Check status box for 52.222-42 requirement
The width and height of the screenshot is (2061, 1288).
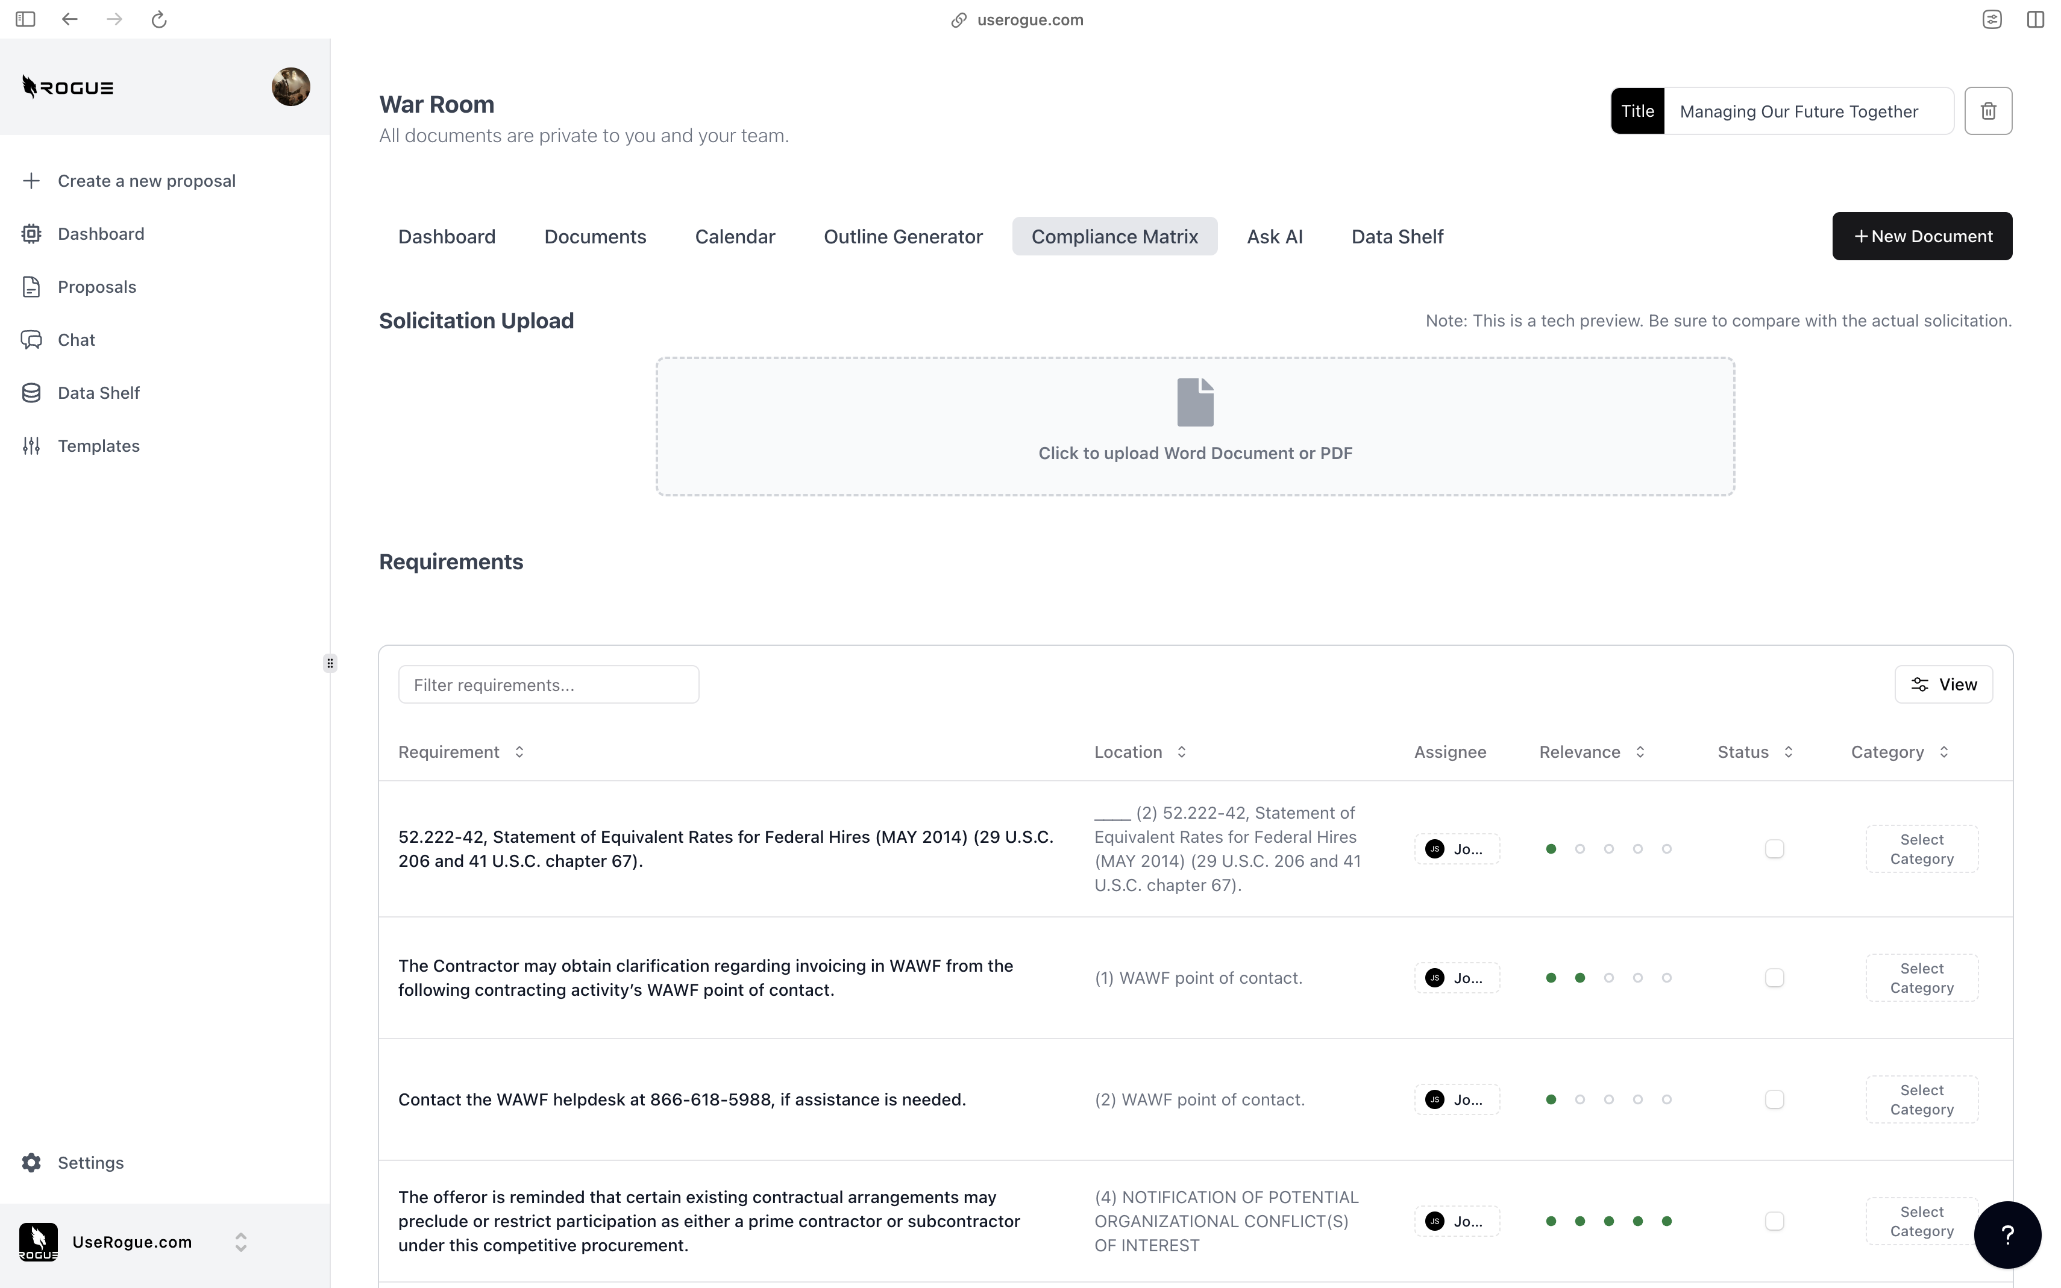(1774, 848)
